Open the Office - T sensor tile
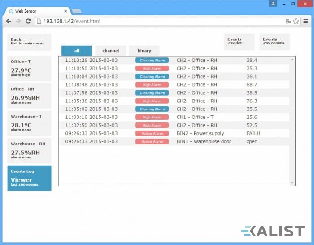 click(29, 69)
